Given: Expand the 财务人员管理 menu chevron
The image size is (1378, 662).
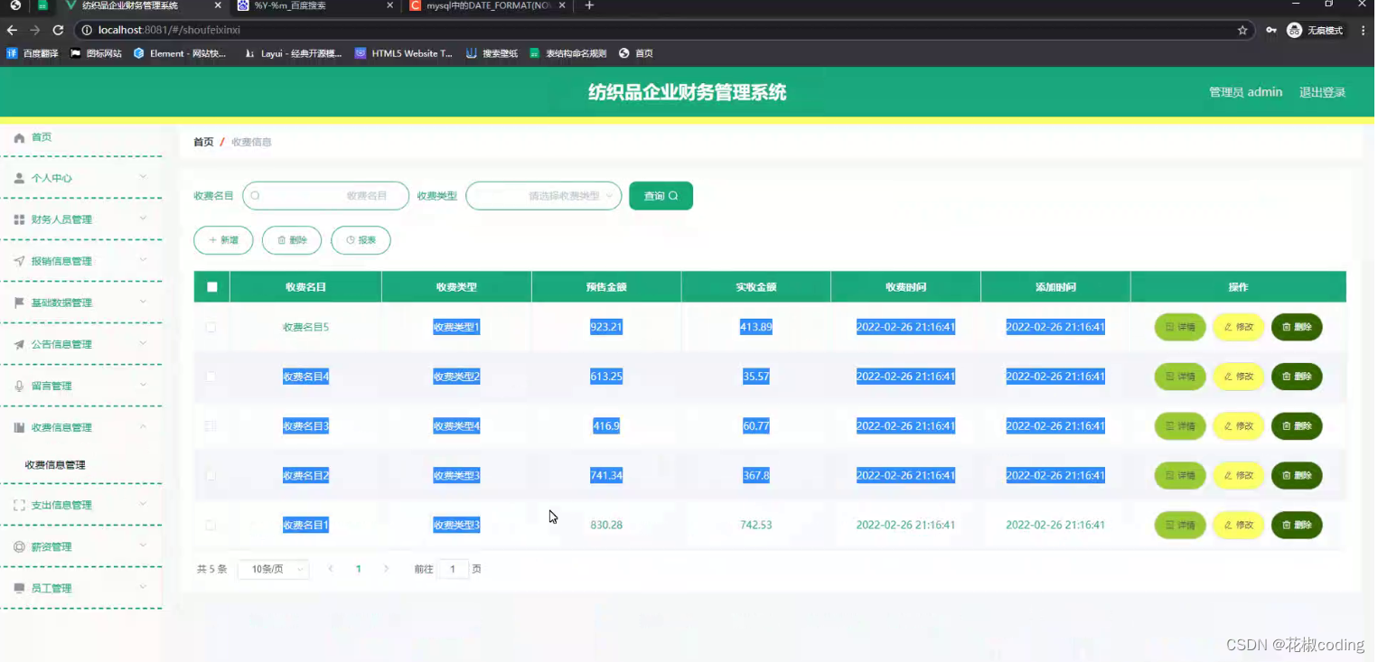Looking at the screenshot, I should coord(143,219).
